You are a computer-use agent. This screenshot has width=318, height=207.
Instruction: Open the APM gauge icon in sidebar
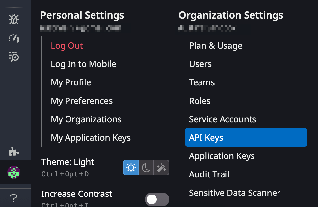click(x=13, y=38)
